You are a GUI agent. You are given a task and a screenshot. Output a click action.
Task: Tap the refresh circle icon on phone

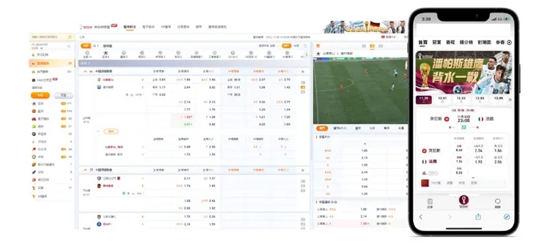tap(497, 202)
